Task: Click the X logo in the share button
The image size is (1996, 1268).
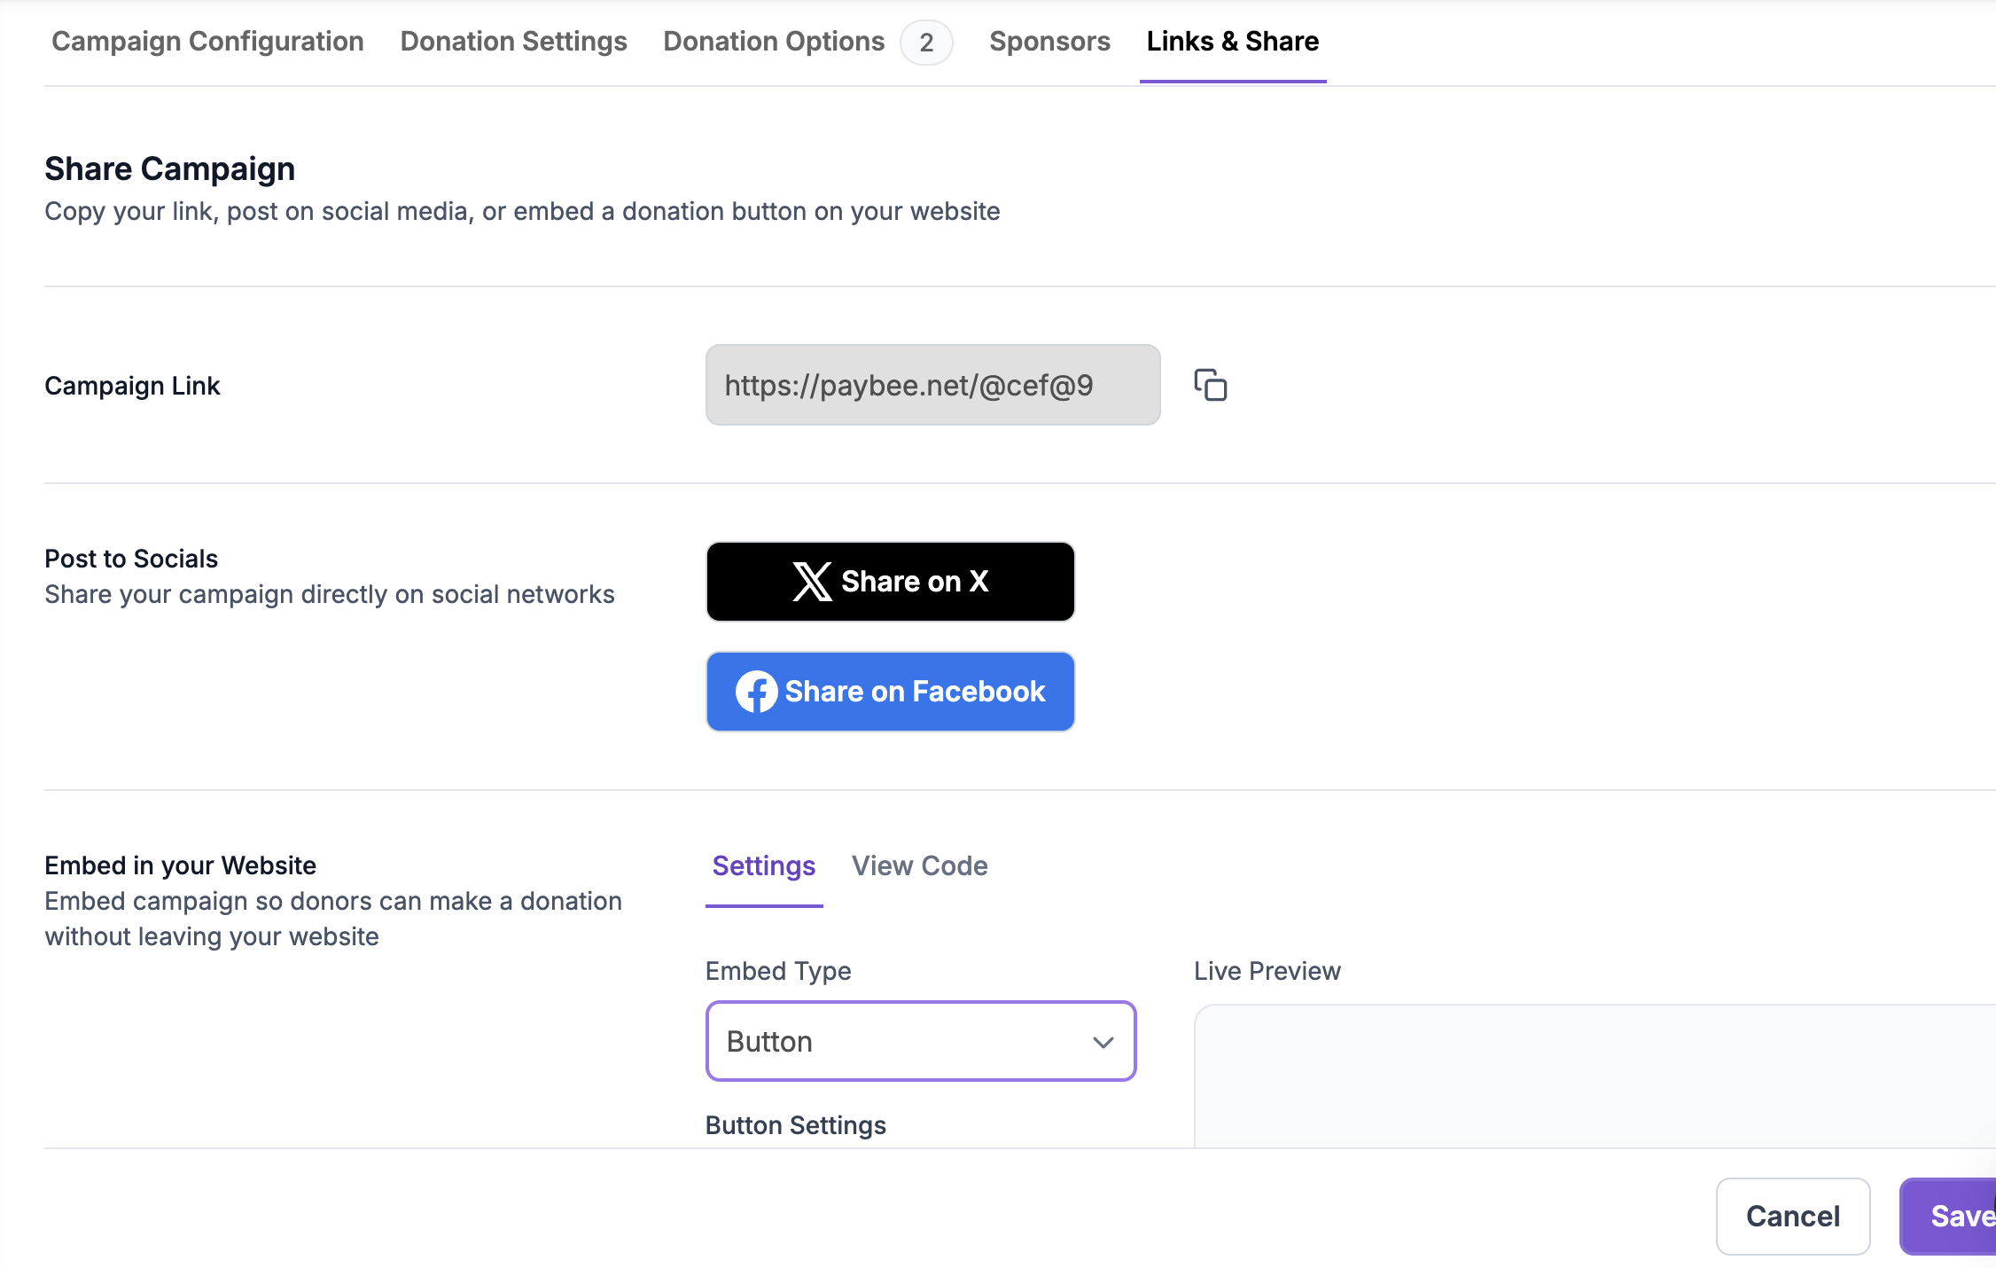Action: 811,582
